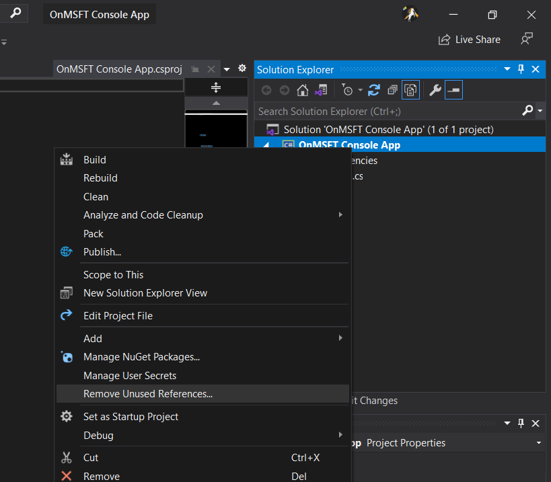This screenshot has height=482, width=551.
Task: Toggle Preview Selected Items
Action: (x=453, y=90)
